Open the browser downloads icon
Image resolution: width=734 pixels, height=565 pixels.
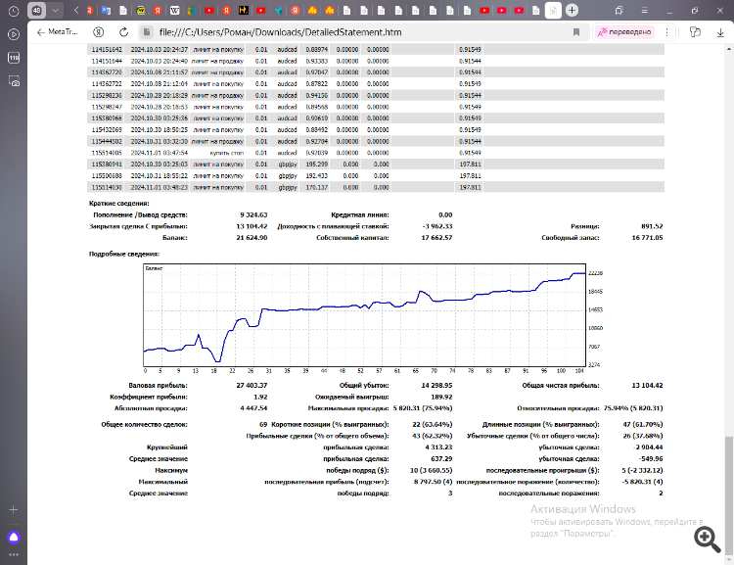pos(718,31)
